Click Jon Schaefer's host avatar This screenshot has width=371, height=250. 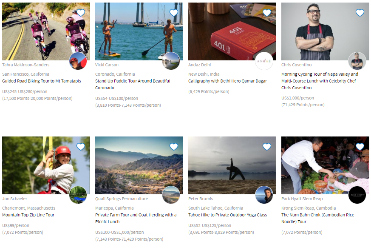(x=78, y=195)
